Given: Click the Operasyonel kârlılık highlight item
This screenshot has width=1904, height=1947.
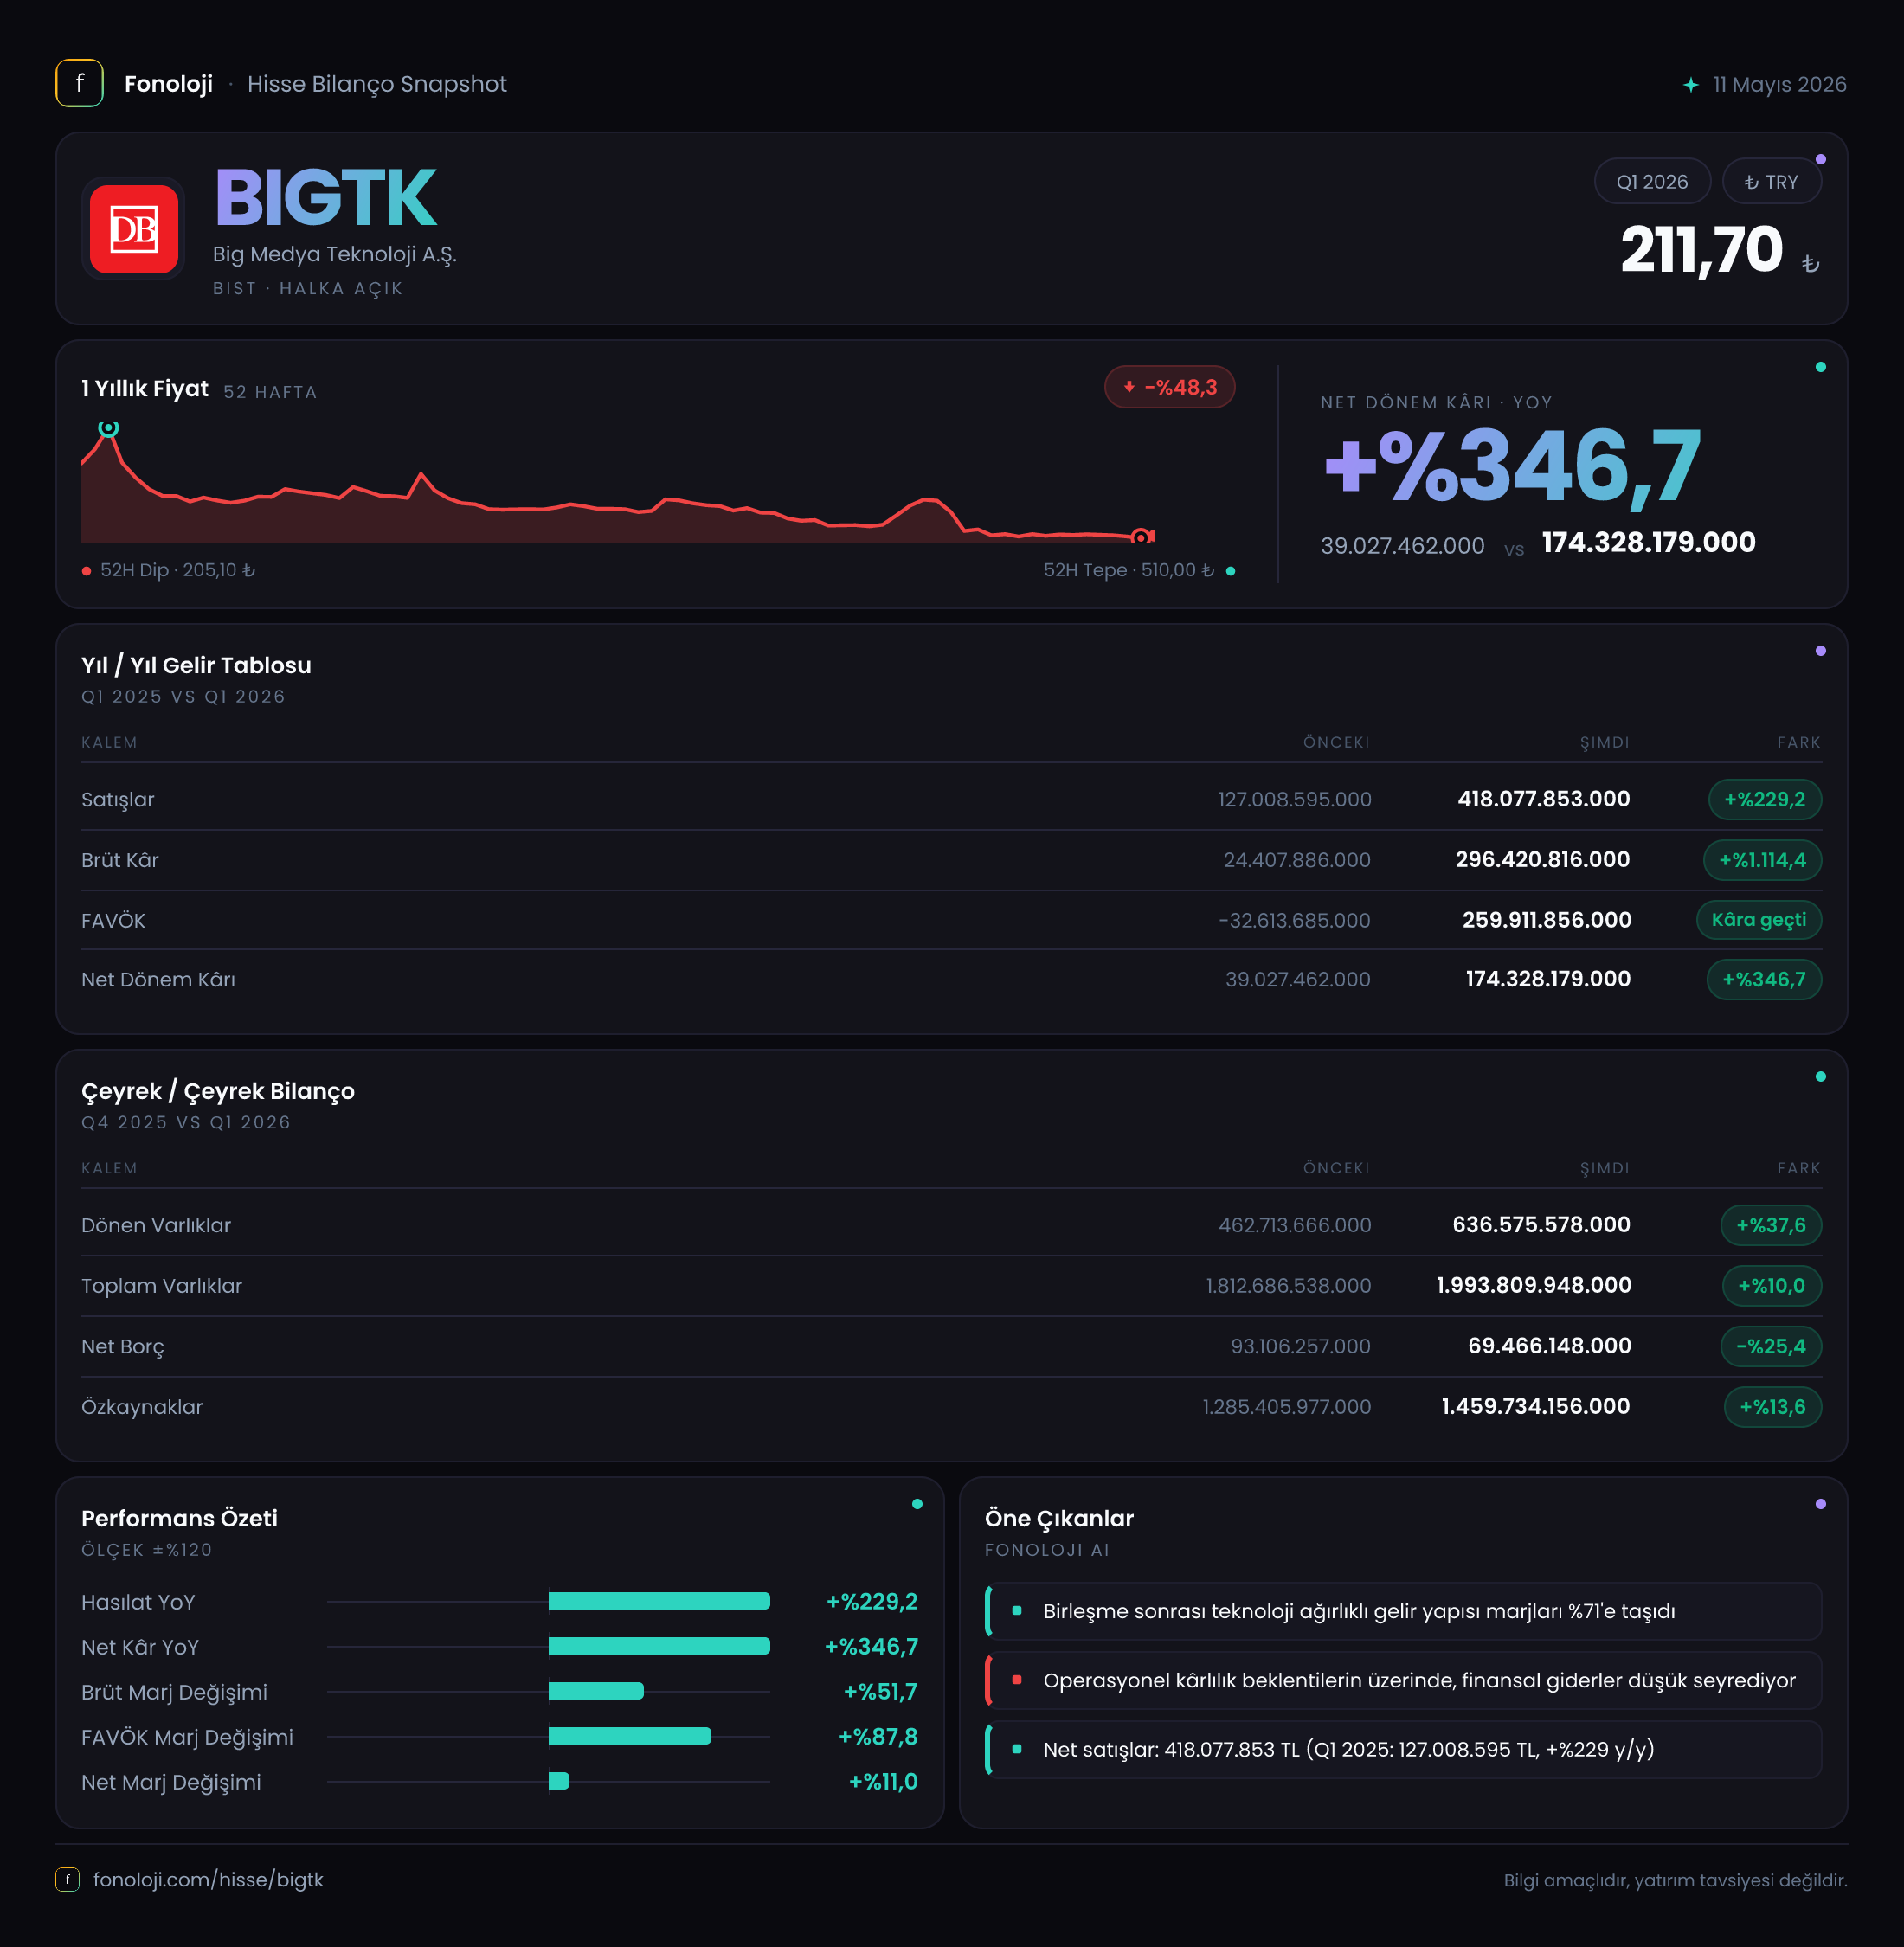Looking at the screenshot, I should 1403,1680.
